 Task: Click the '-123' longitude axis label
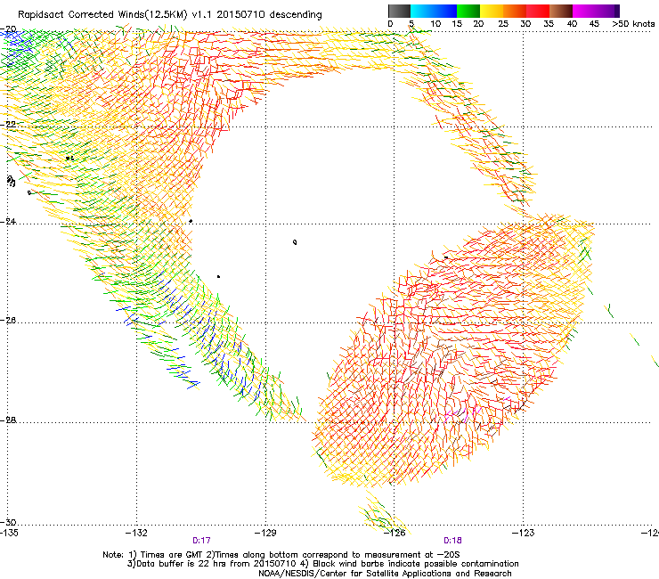tap(524, 534)
